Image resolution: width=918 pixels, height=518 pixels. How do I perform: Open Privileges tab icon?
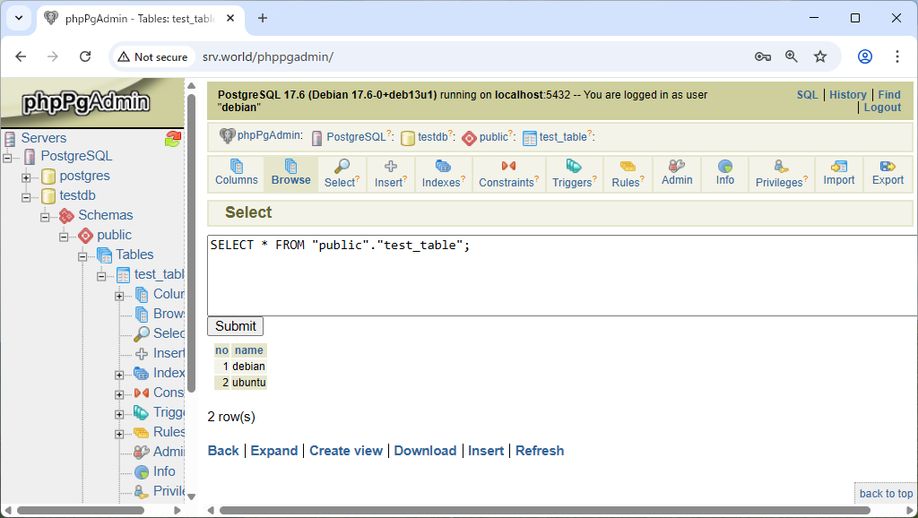pos(781,166)
